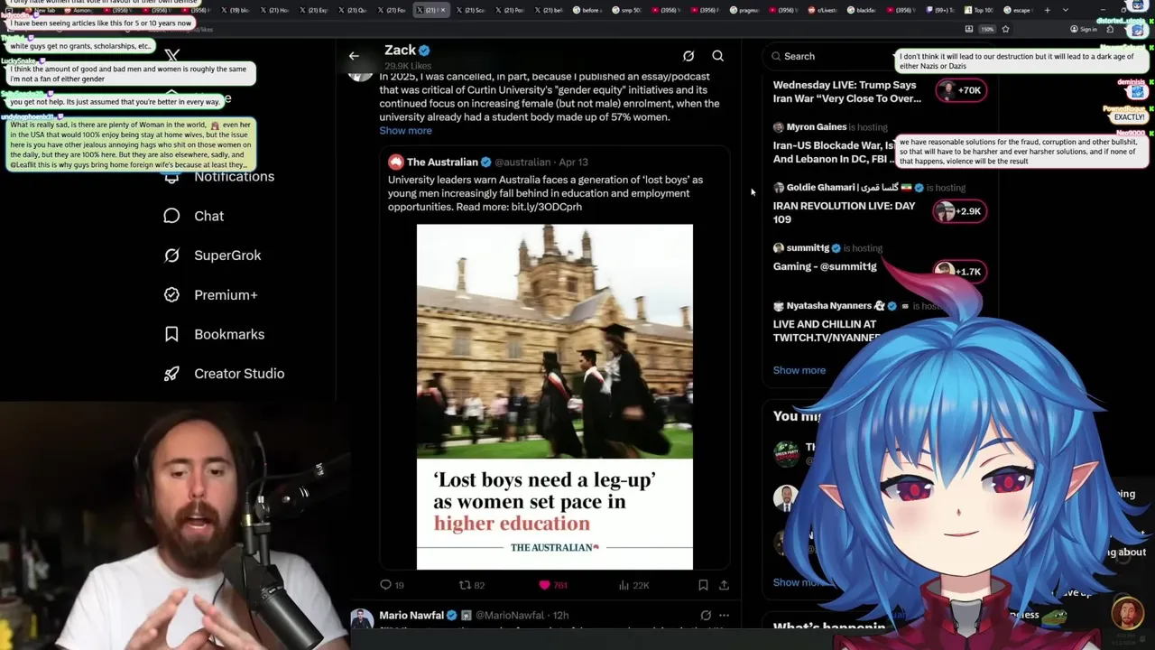Screen dimensions: 1155x650
Task: Click the +2.9K listeners badge
Action: pyautogui.click(x=961, y=211)
